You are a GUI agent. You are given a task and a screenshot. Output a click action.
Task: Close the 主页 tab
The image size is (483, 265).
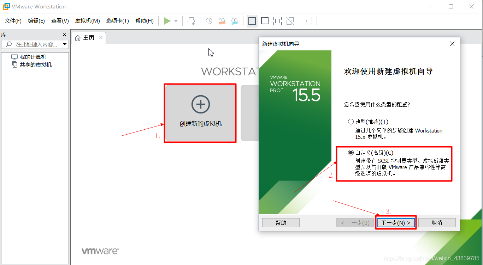pos(101,38)
